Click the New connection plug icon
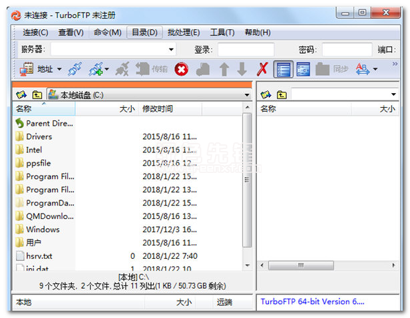 96,69
